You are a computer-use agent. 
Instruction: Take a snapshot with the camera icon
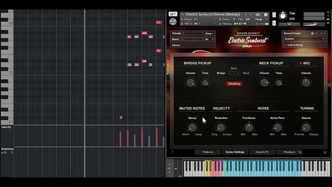[x=258, y=15]
